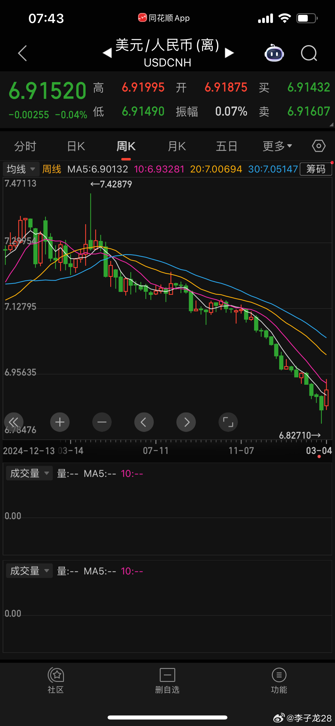Tap 删自选 remove-from-watchlist icon
The width and height of the screenshot is (335, 726).
(x=167, y=680)
